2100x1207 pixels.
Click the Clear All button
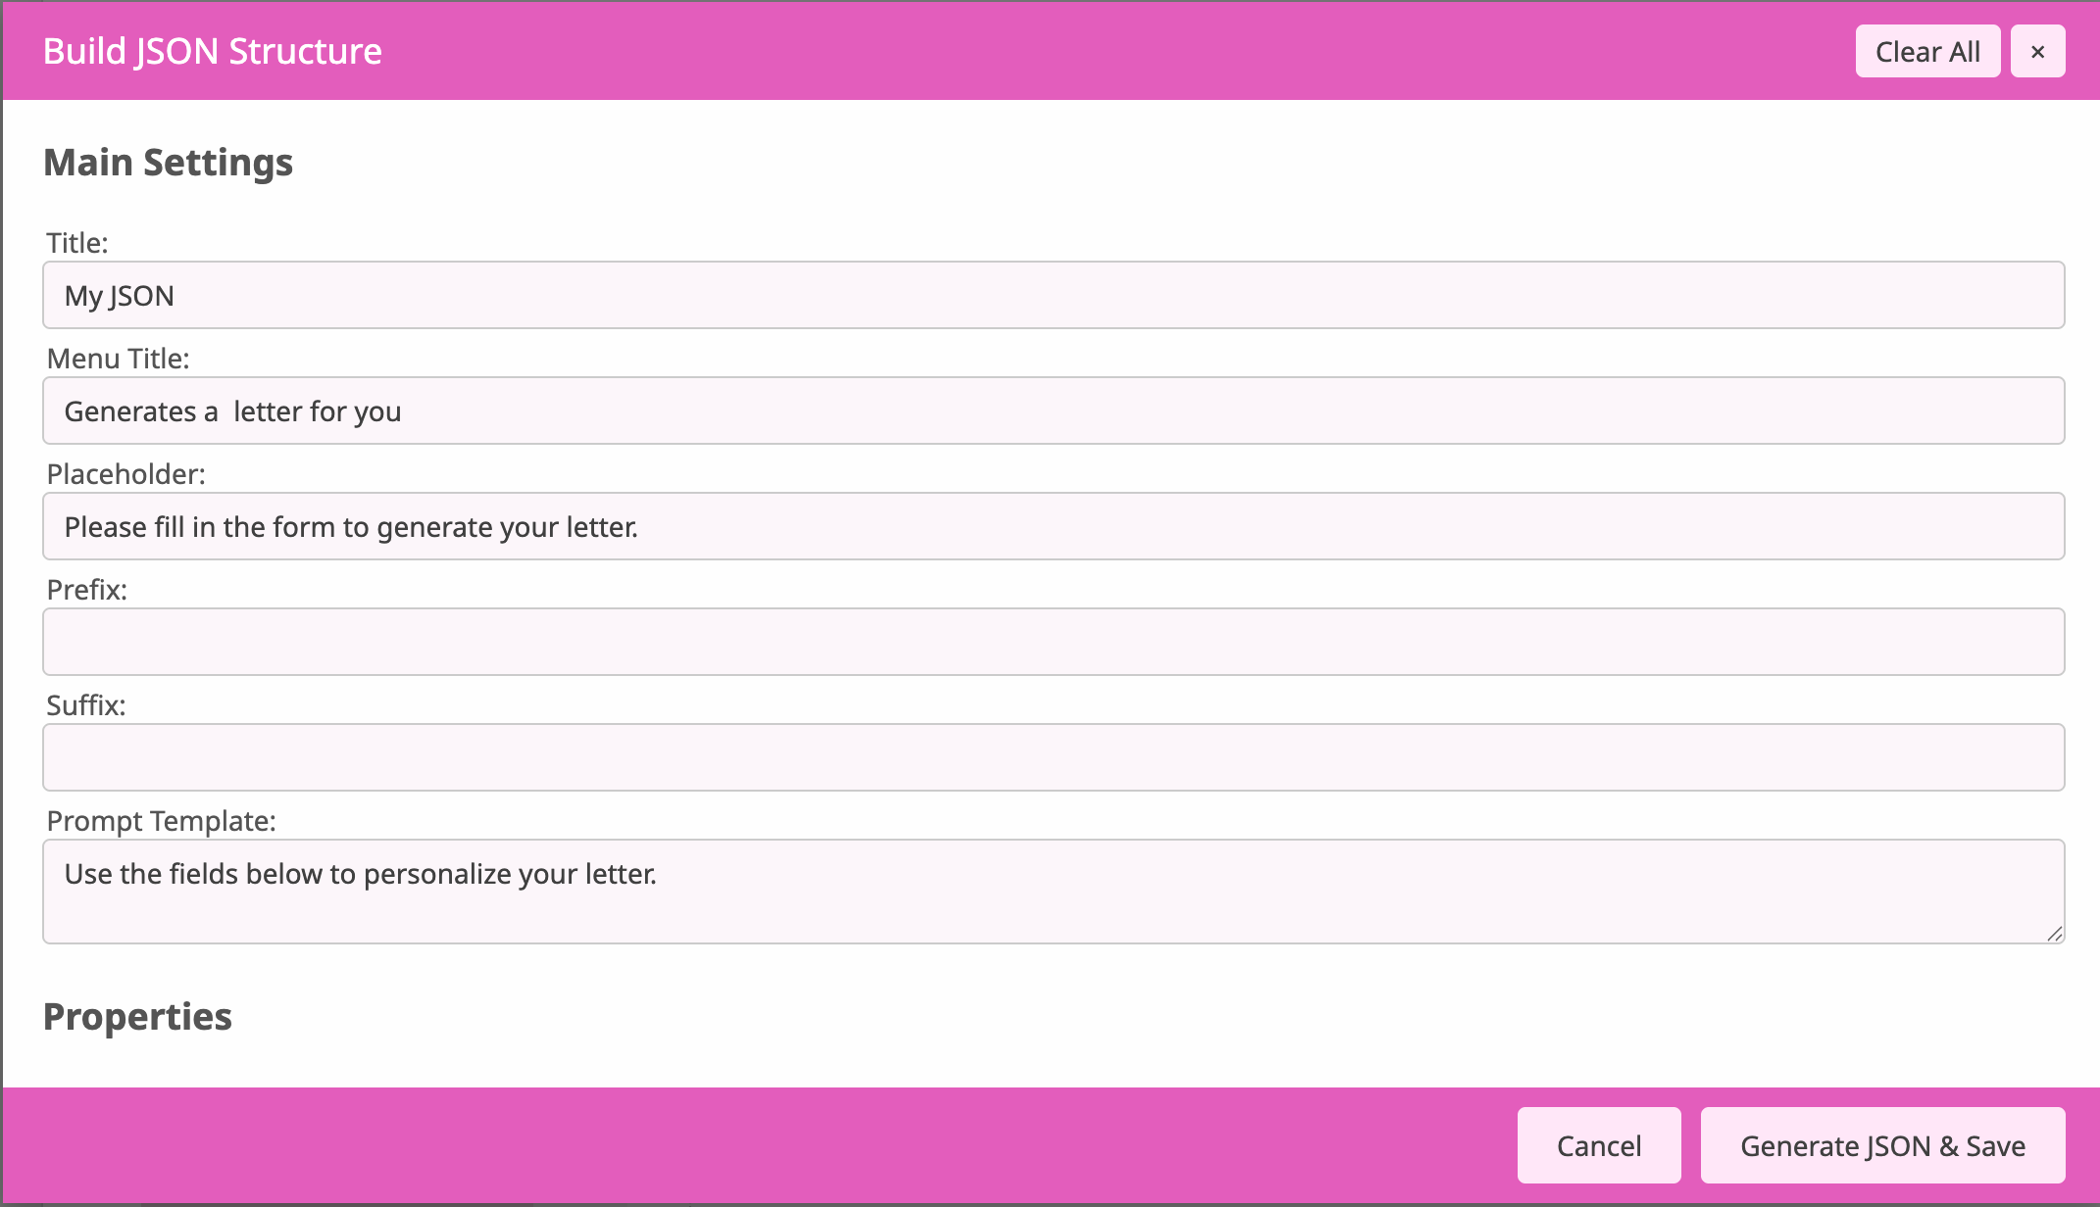(1926, 51)
